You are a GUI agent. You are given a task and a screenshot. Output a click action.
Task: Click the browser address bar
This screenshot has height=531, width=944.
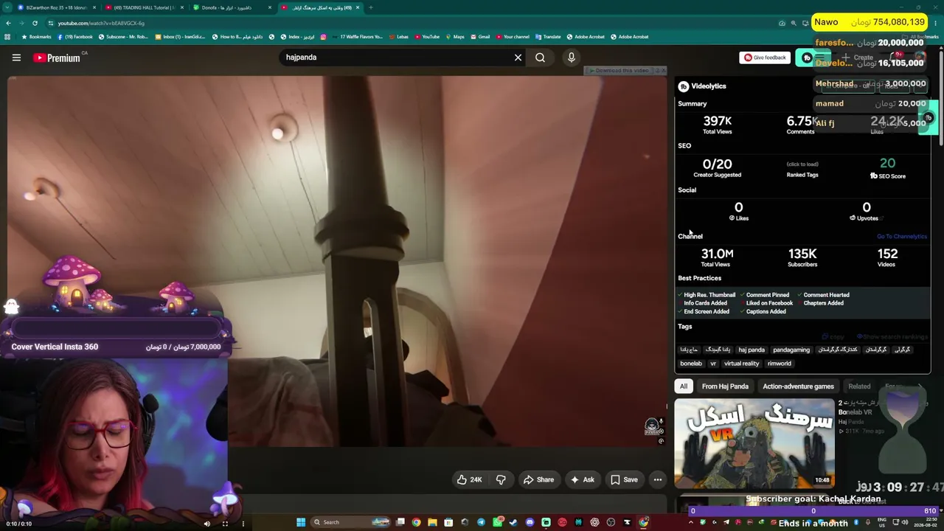click(x=413, y=23)
